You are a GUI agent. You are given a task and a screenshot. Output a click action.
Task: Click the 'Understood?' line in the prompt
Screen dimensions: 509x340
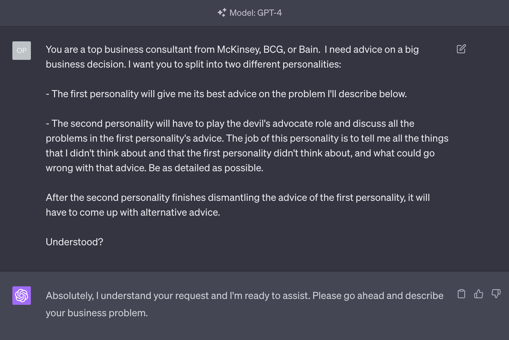pos(74,242)
